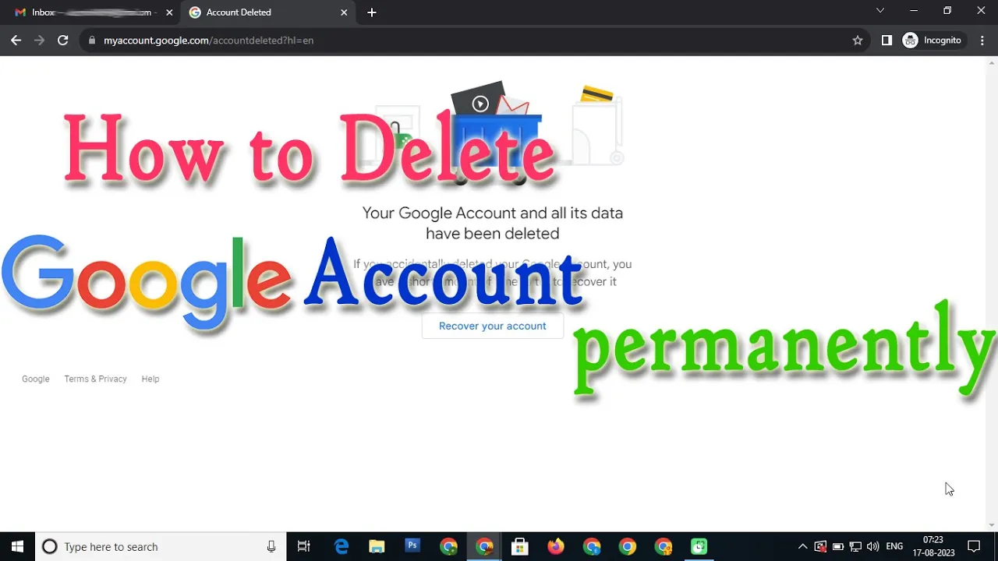
Task: Expand the hidden system tray icons
Action: click(803, 547)
